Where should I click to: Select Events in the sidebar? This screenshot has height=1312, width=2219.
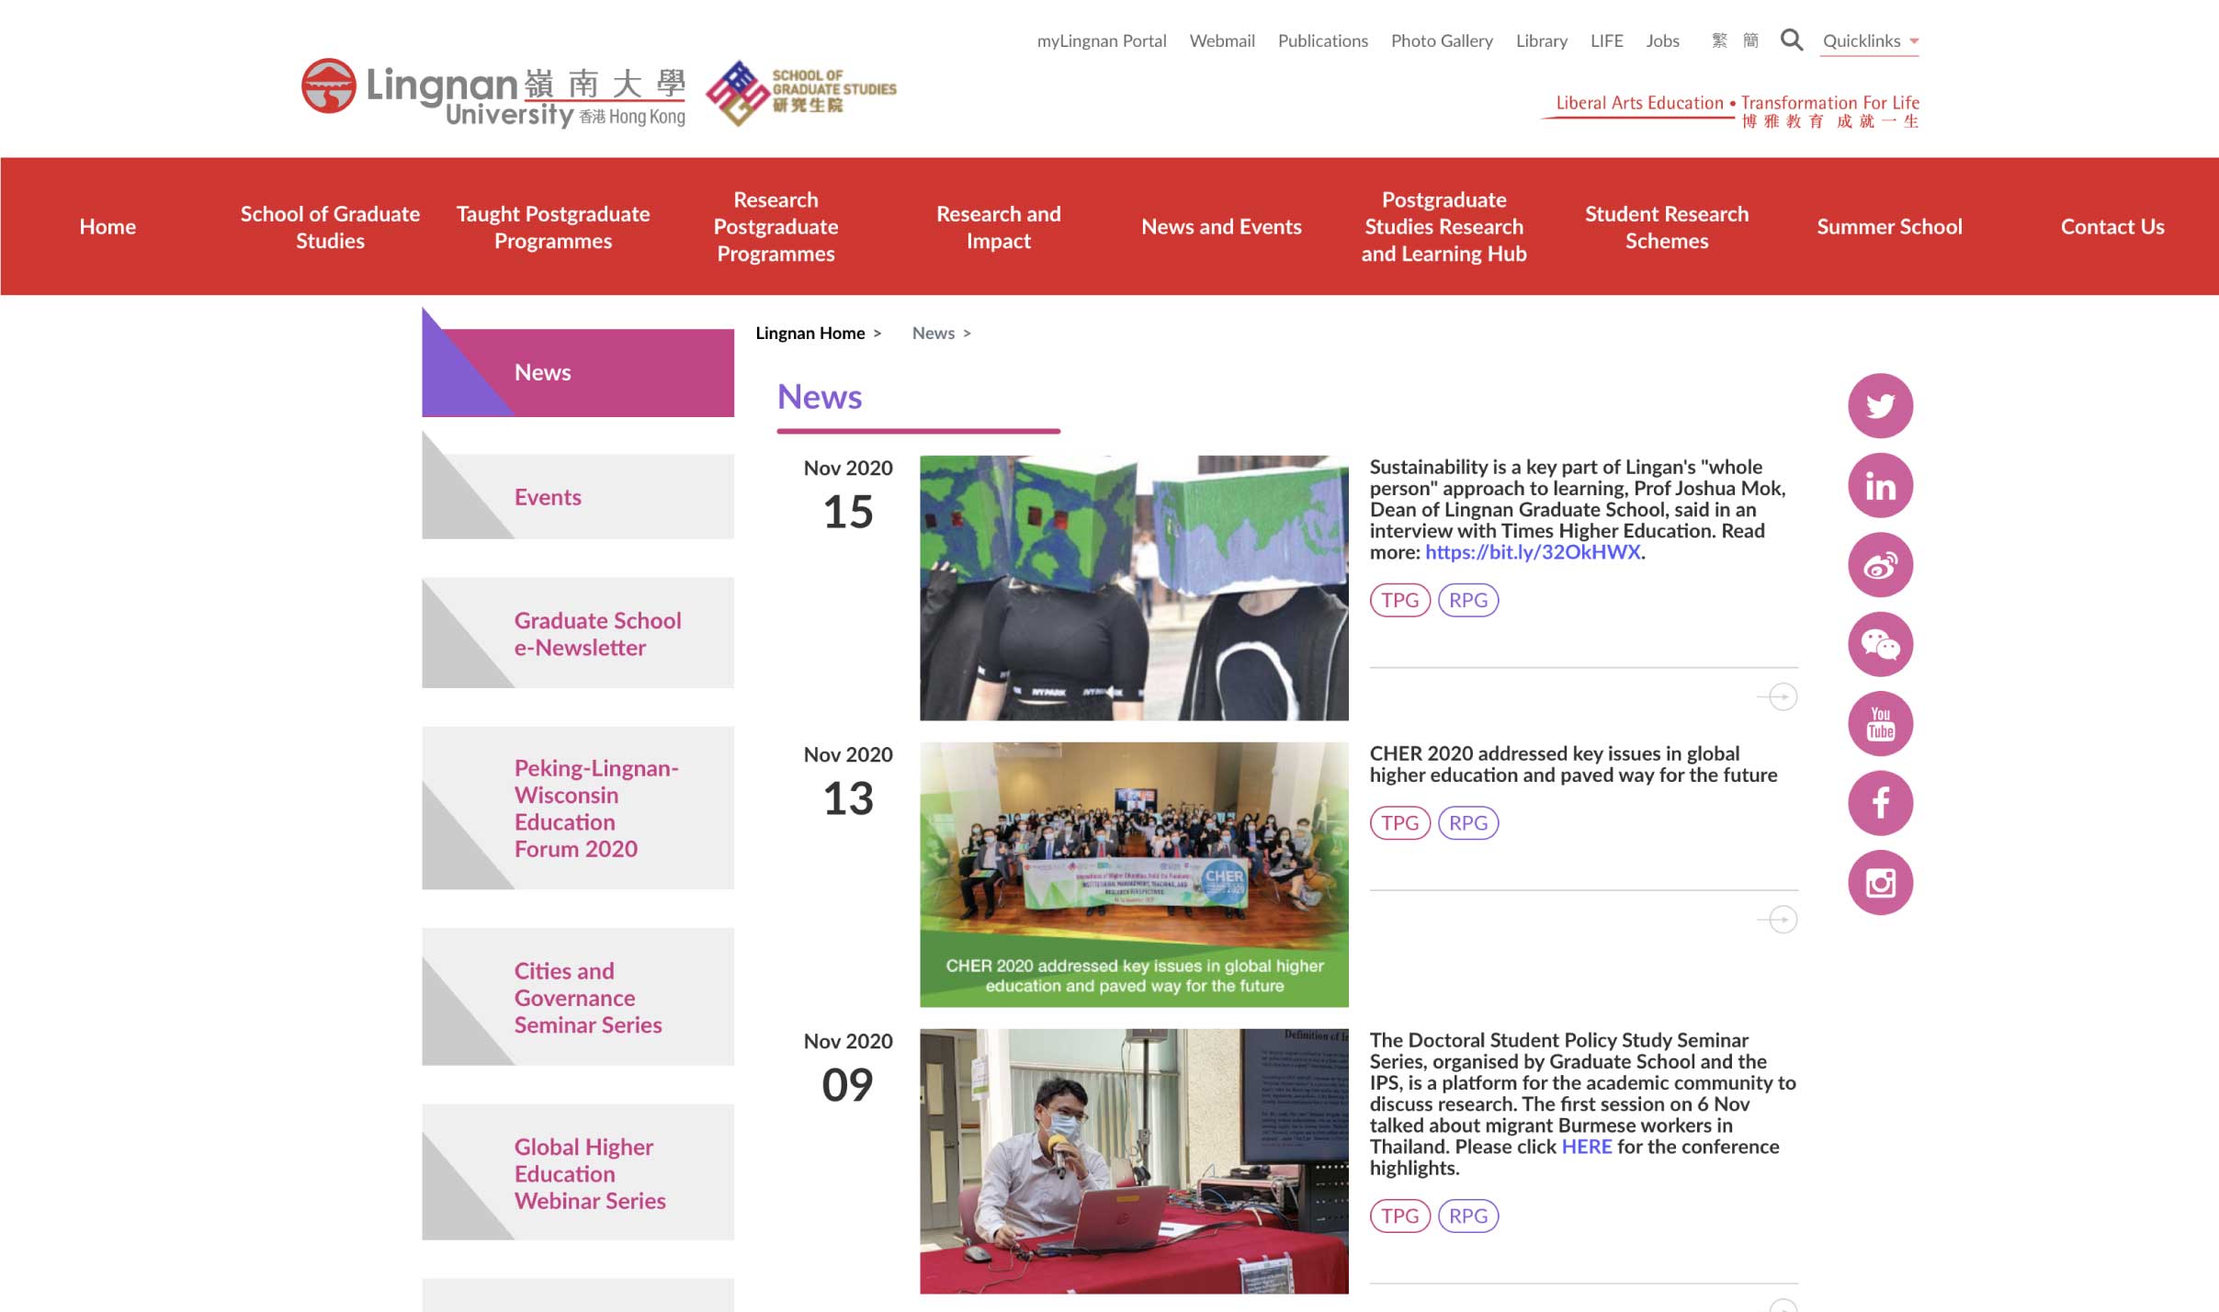[x=548, y=497]
